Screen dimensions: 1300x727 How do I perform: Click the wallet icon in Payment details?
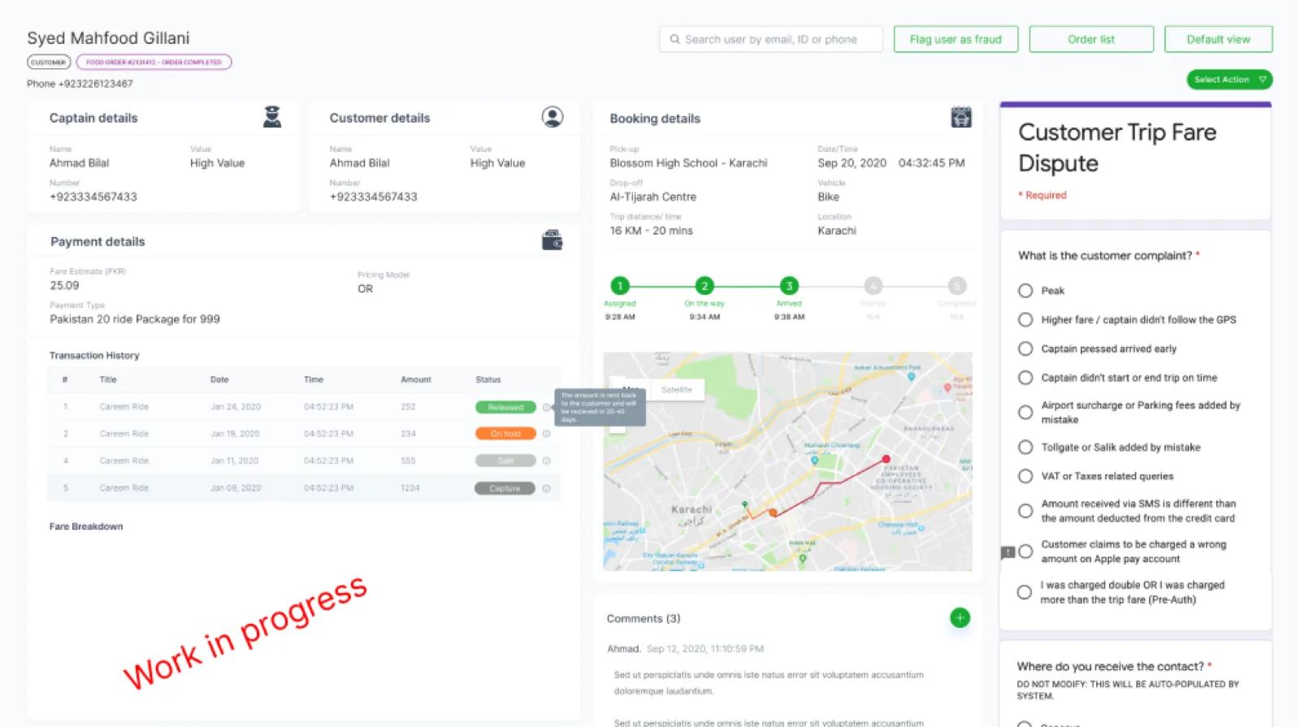point(552,240)
